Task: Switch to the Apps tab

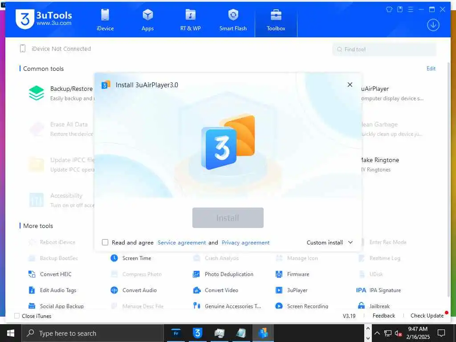Action: 147,20
